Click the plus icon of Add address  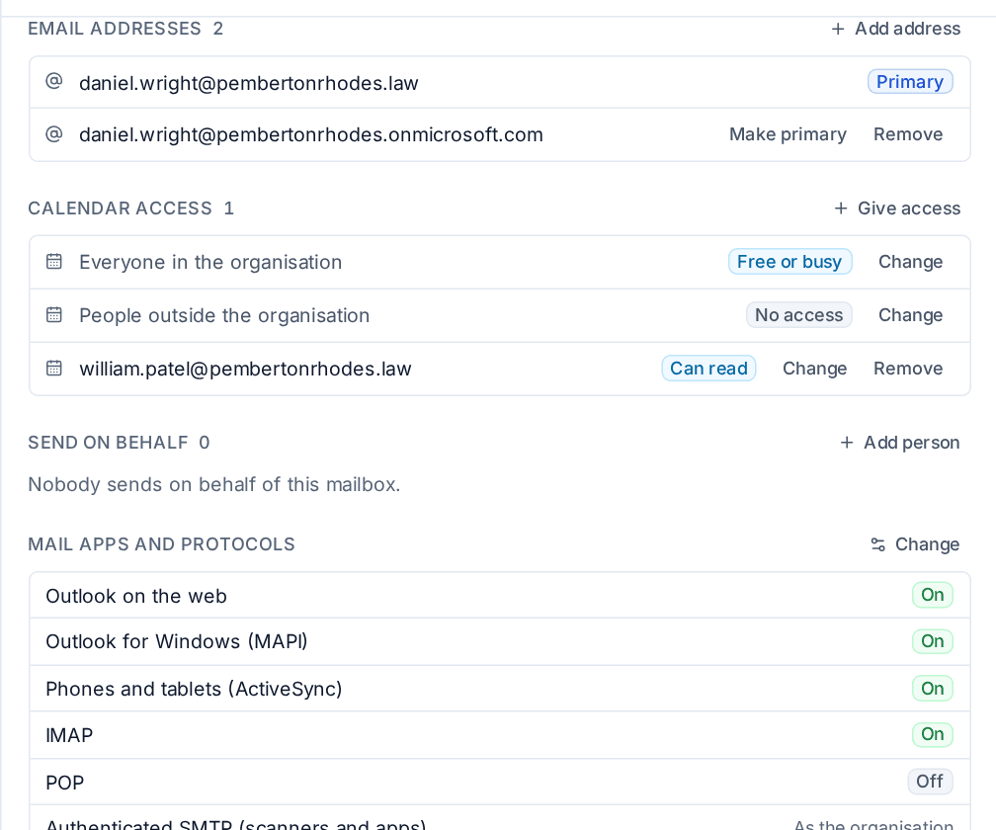pos(838,29)
